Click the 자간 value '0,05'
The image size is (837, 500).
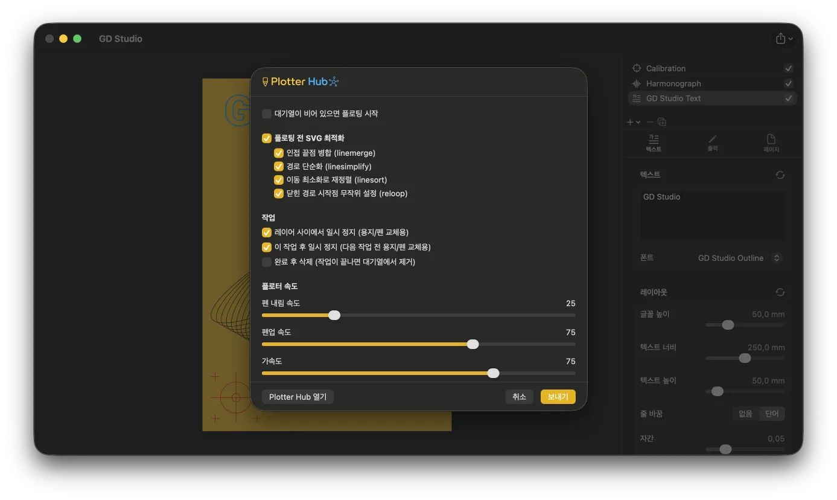777,438
